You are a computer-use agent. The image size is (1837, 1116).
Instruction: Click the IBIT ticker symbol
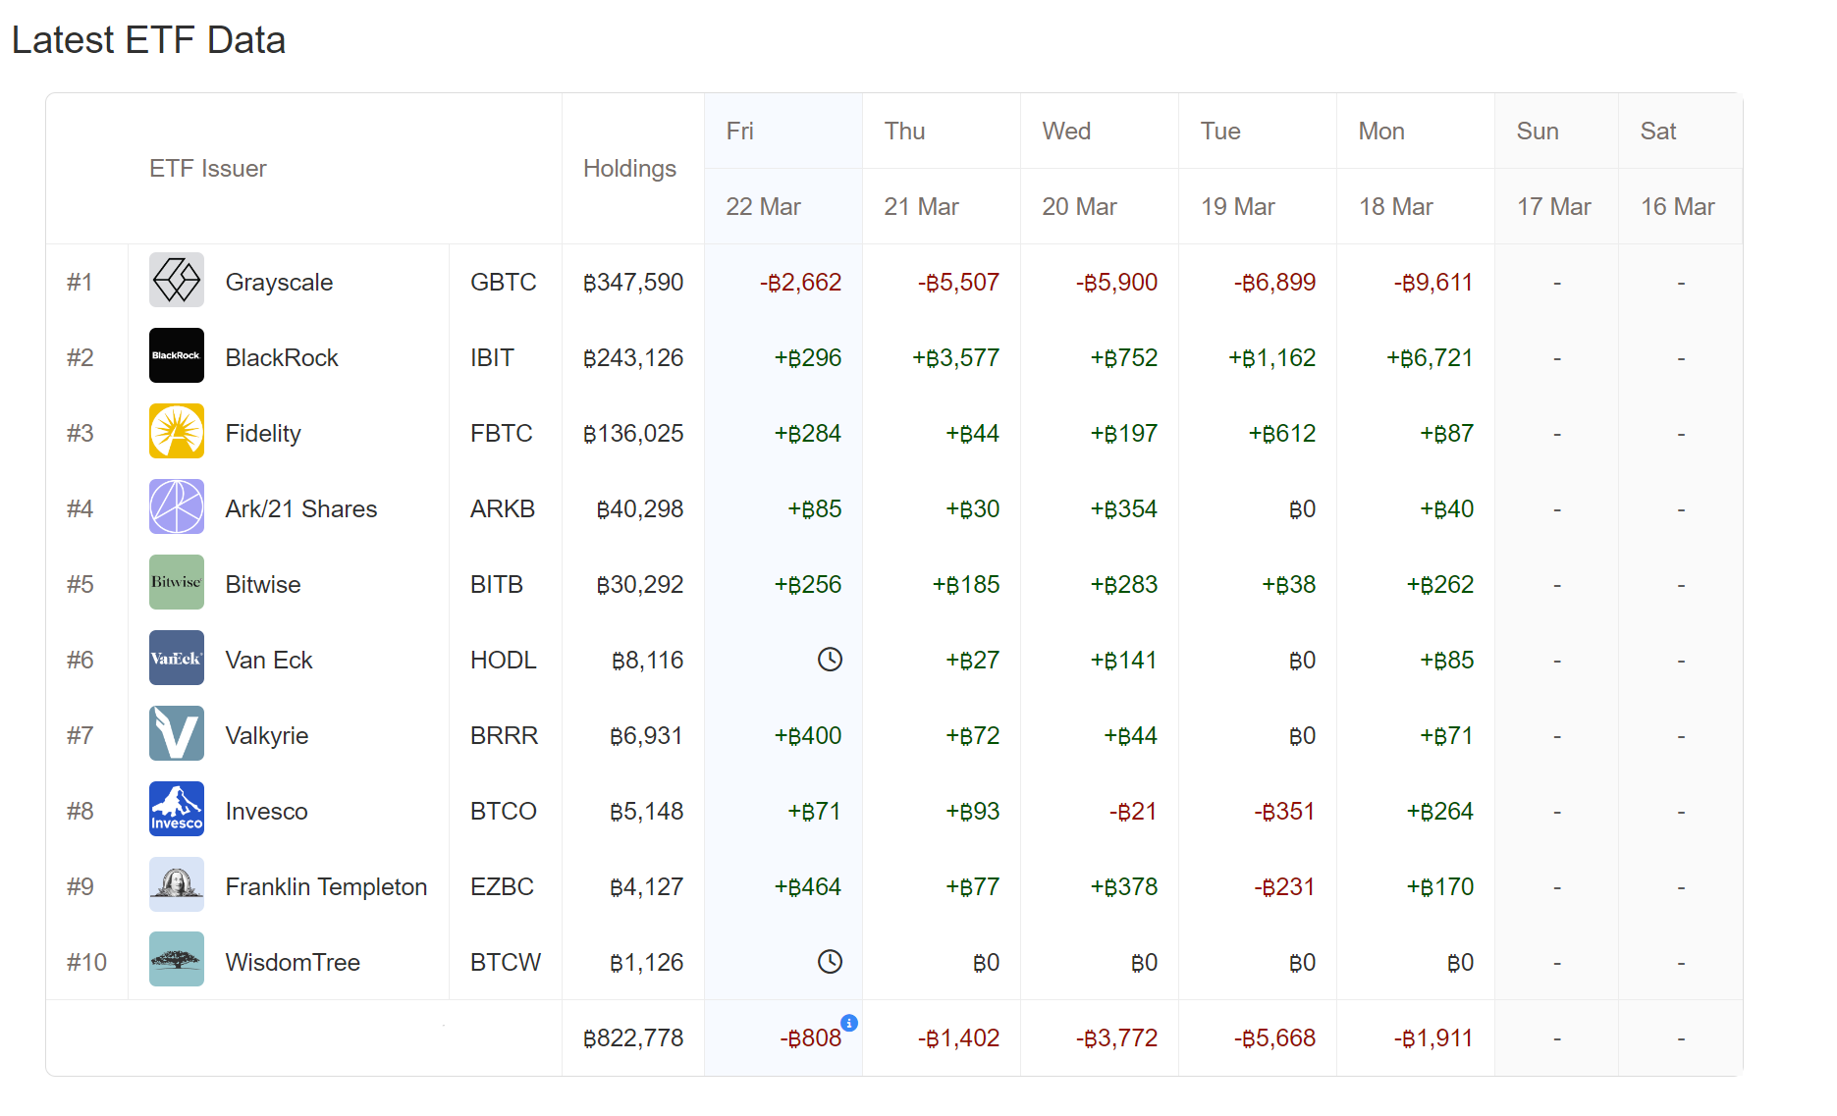pyautogui.click(x=492, y=358)
